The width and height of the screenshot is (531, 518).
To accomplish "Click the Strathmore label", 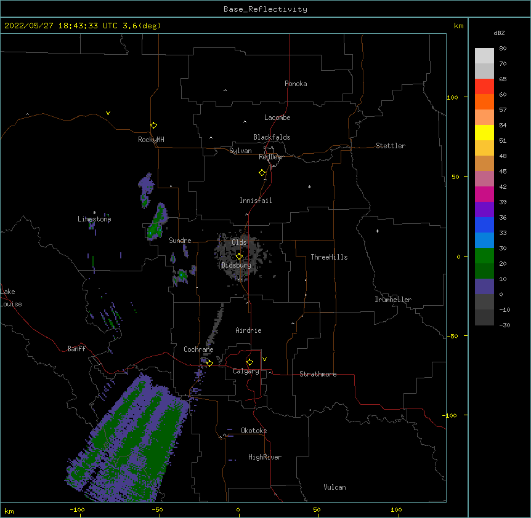I will coord(318,374).
